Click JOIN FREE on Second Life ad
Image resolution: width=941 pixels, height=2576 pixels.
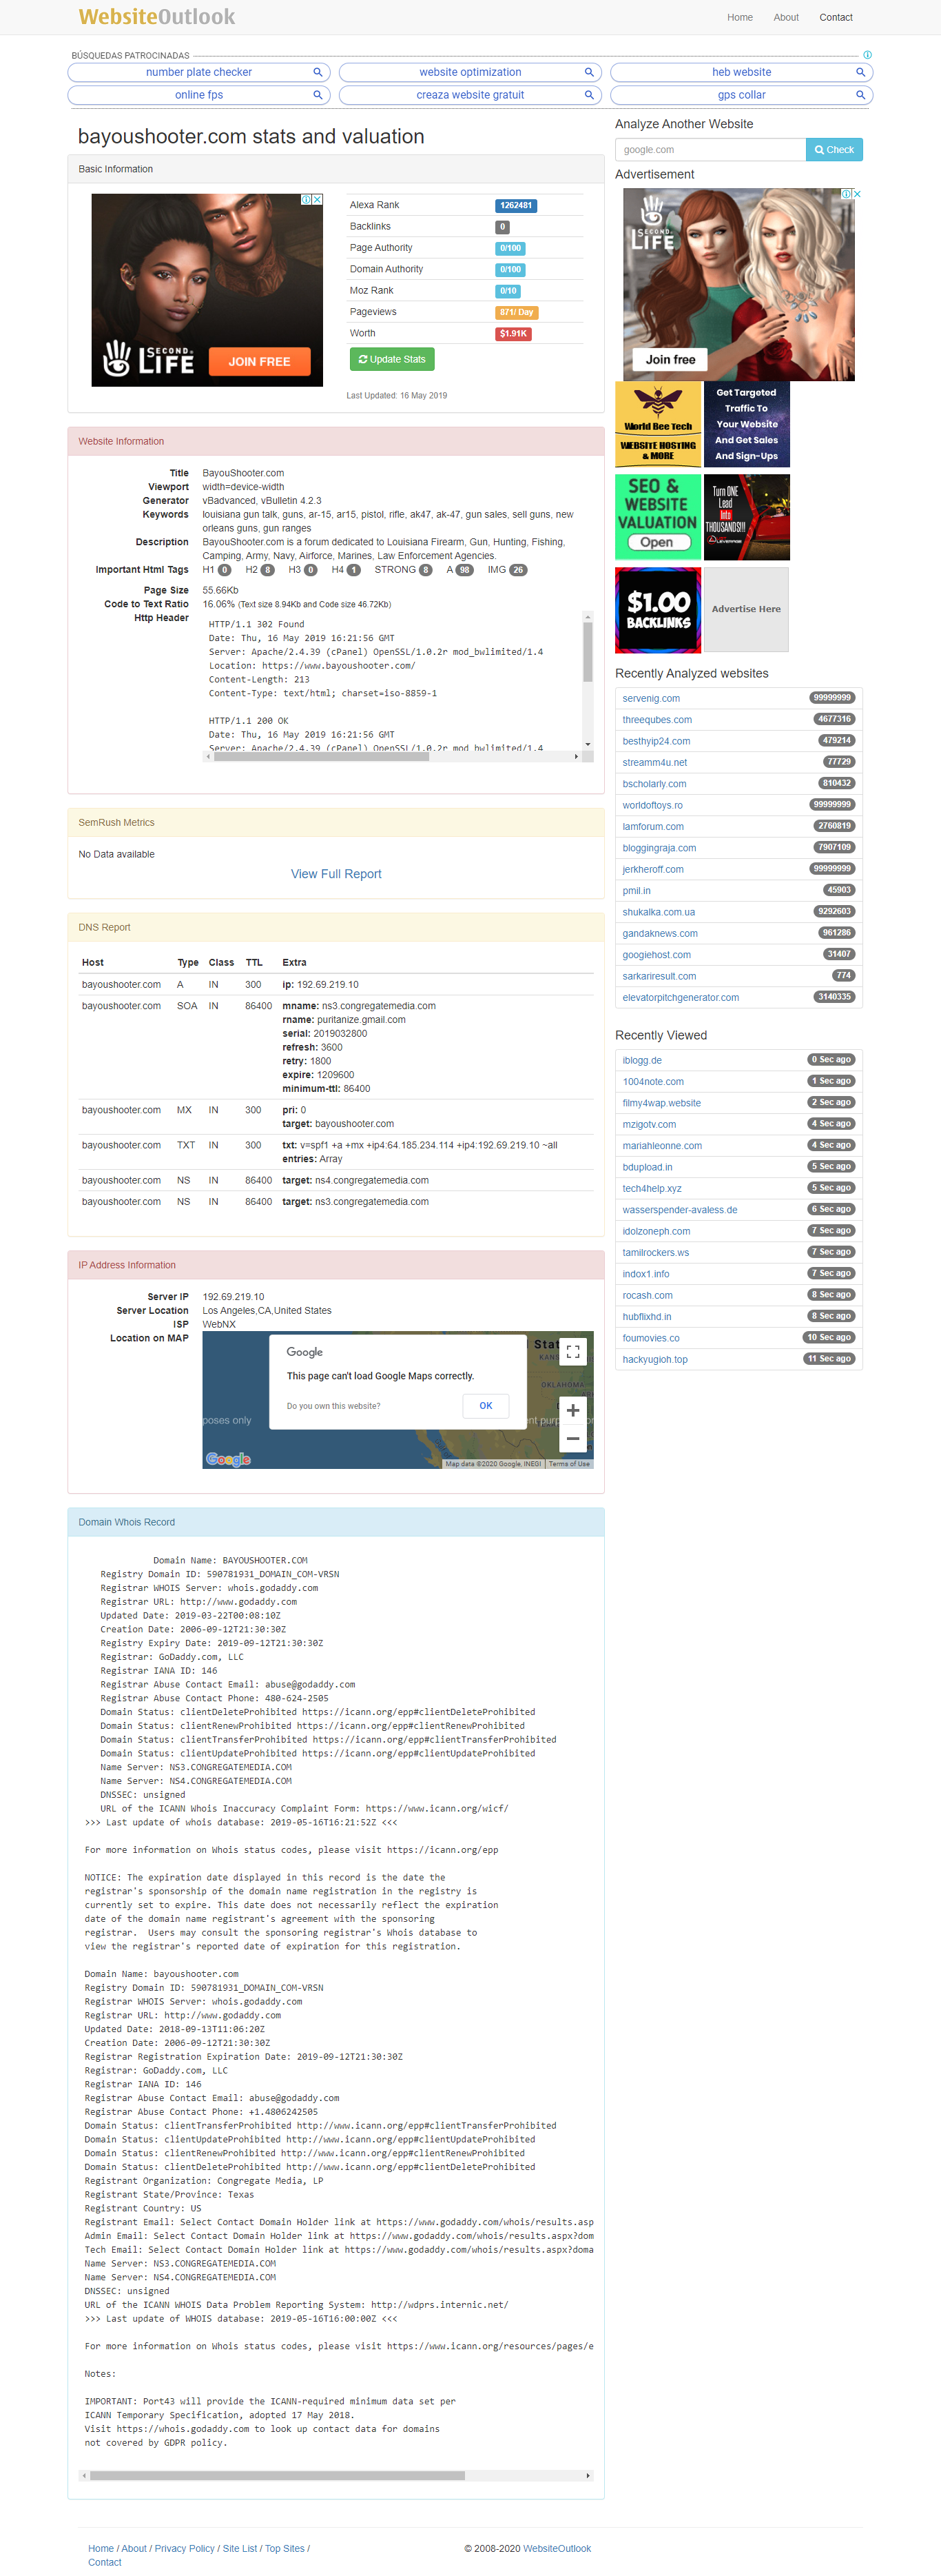pyautogui.click(x=259, y=362)
